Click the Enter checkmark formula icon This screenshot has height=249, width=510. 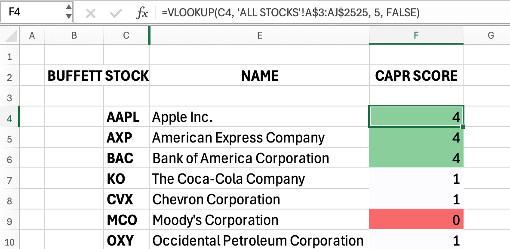coord(115,13)
